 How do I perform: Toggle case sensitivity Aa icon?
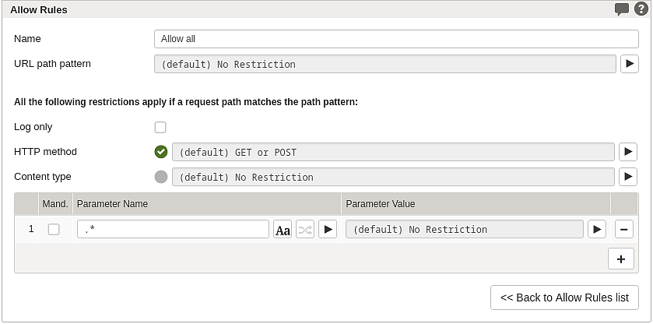click(x=283, y=229)
